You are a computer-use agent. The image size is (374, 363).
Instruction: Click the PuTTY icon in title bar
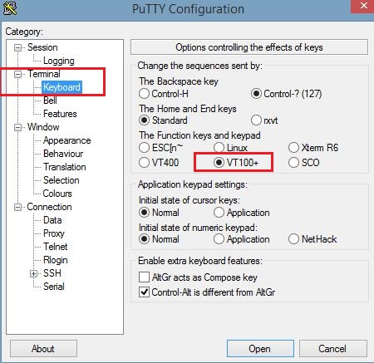coord(10,8)
